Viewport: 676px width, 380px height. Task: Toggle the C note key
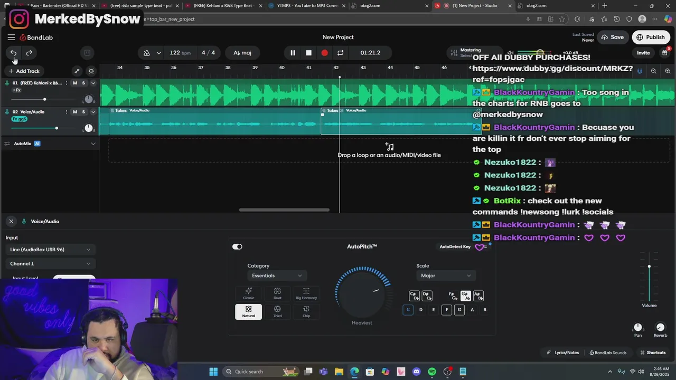coord(408,310)
